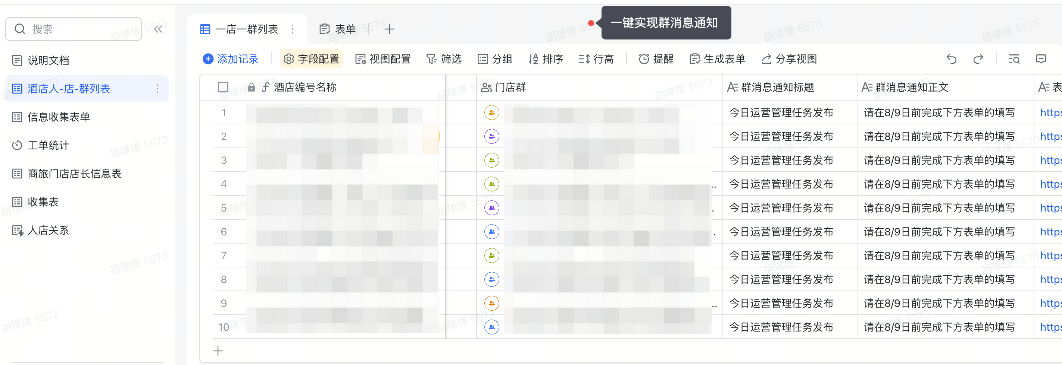Open the comments panel icon

click(x=1041, y=59)
